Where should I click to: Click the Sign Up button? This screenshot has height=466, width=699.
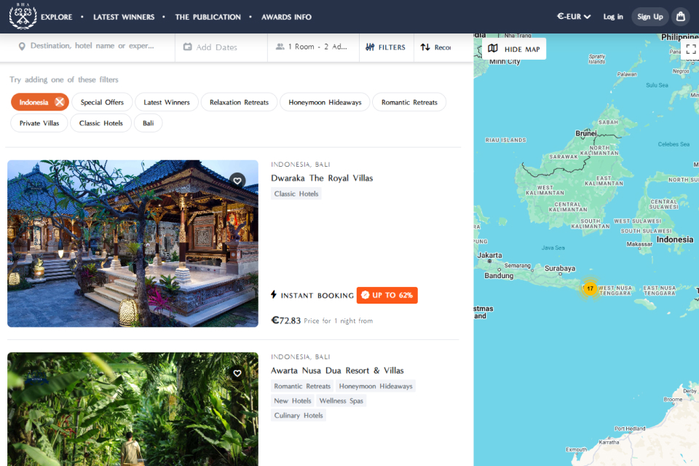point(650,17)
